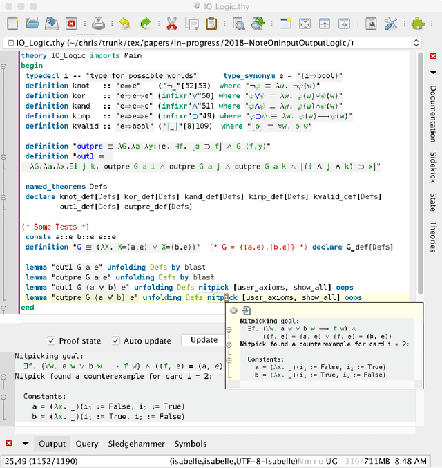
Task: Open the right dock menu arrow
Action: click(x=433, y=72)
